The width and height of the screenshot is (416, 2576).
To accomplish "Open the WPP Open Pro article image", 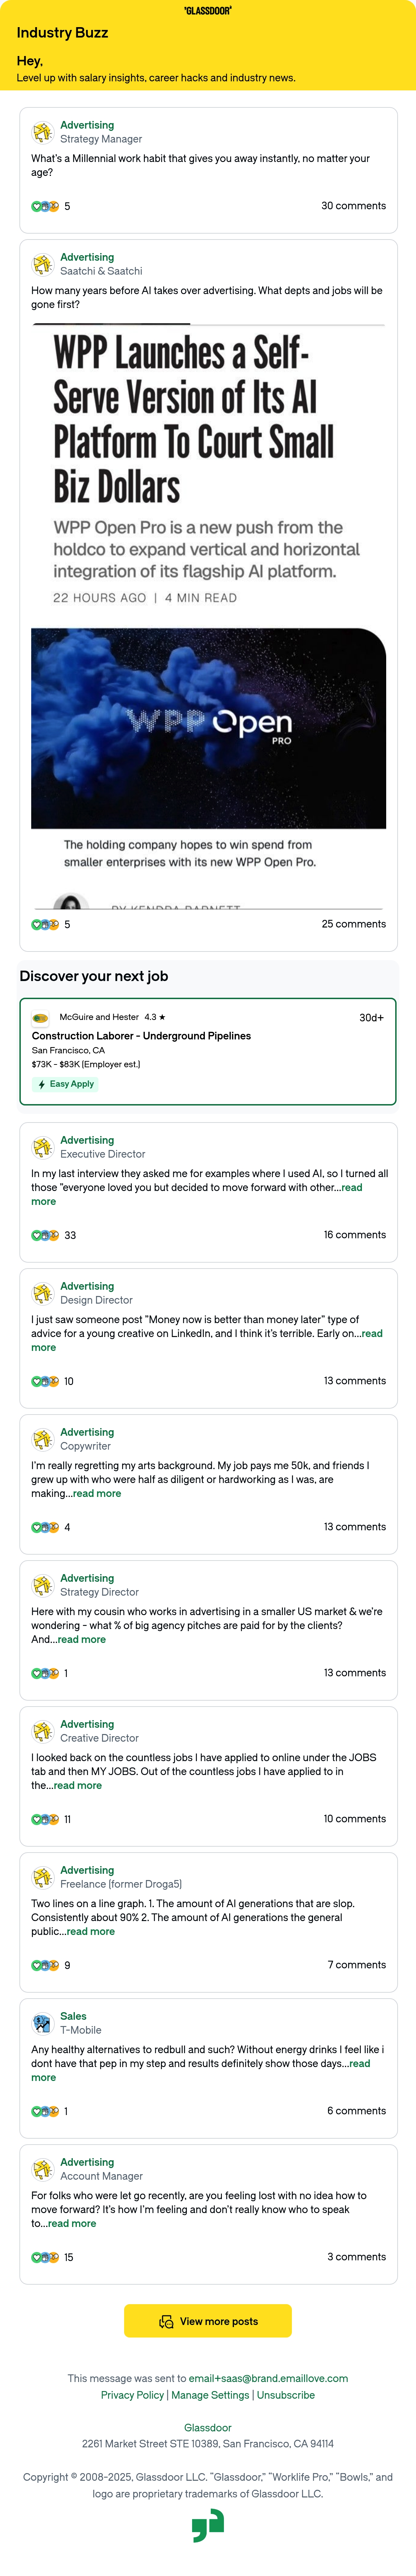I will tap(208, 728).
